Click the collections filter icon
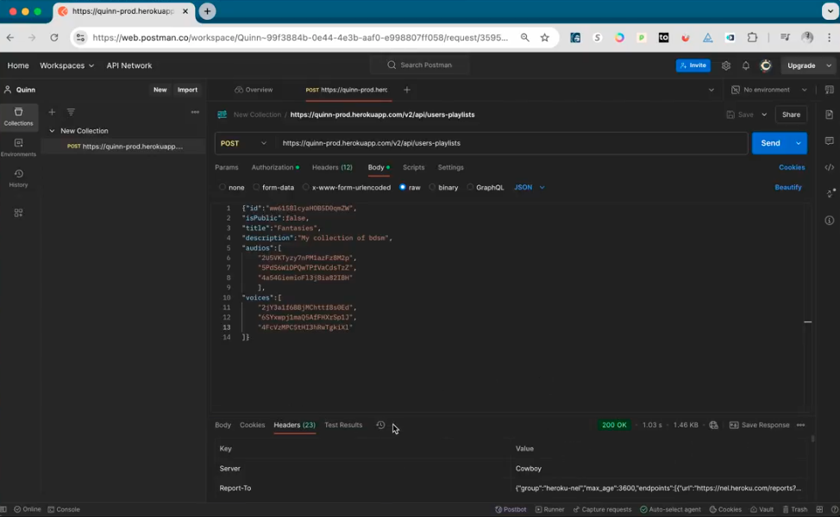The height and width of the screenshot is (517, 840). 71,112
